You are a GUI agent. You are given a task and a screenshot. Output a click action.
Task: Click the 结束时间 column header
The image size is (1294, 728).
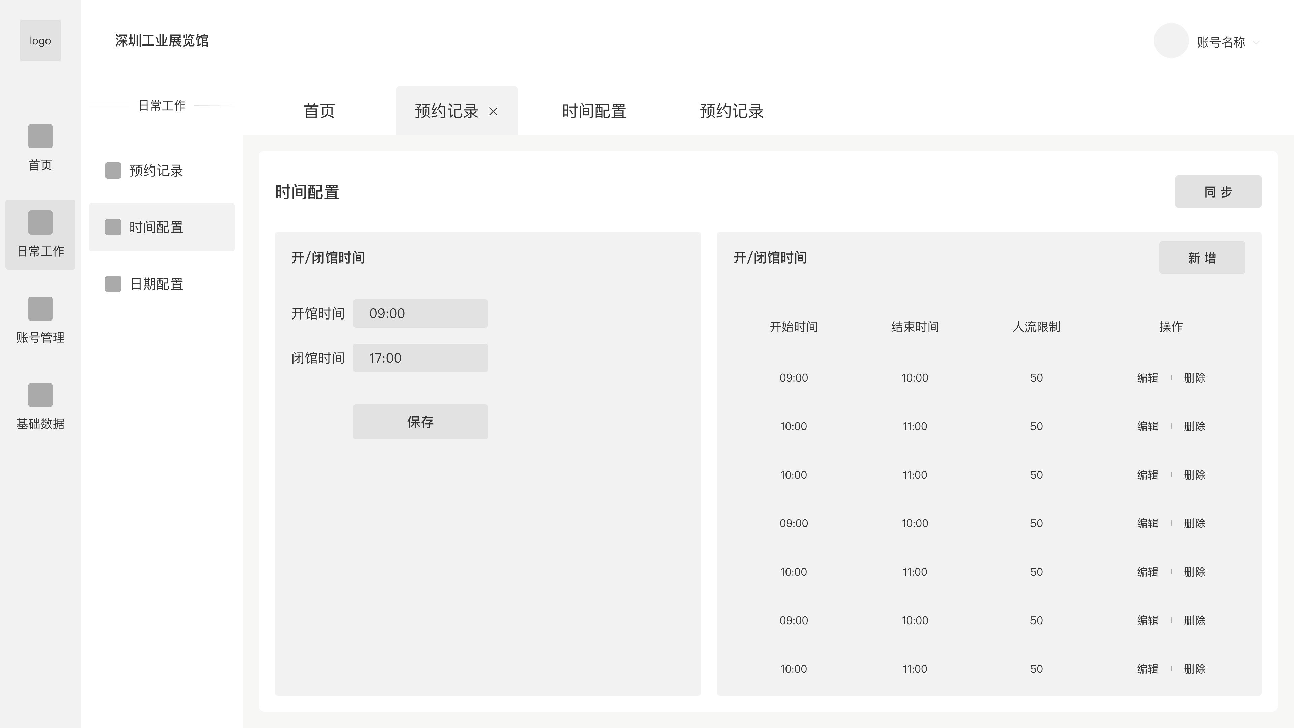[x=915, y=327]
